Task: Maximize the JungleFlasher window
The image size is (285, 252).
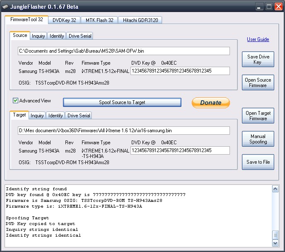Action: coord(269,7)
